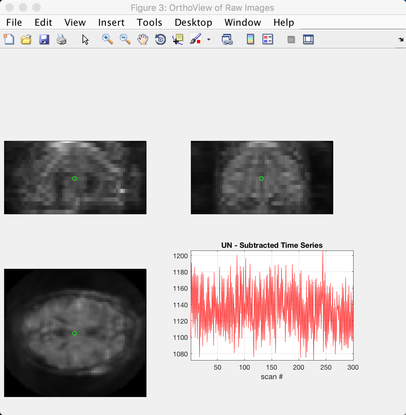Insert a colorbar using the toolbar icon

tap(250, 39)
